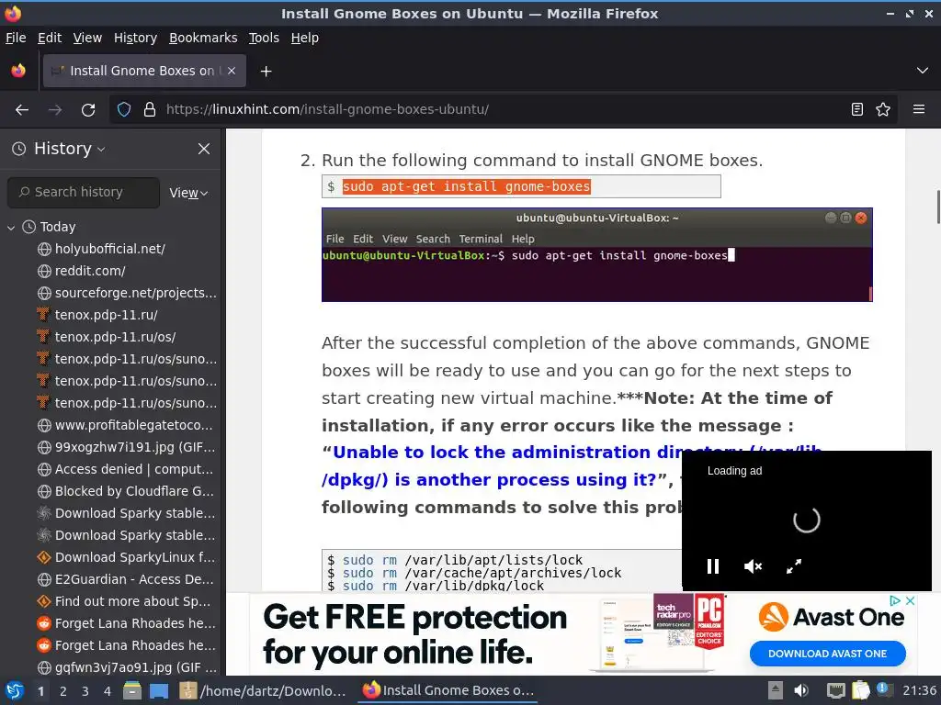
Task: Close the History sidebar
Action: (204, 149)
